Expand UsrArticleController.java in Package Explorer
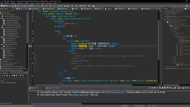The height and width of the screenshot is (107, 190). [2, 20]
